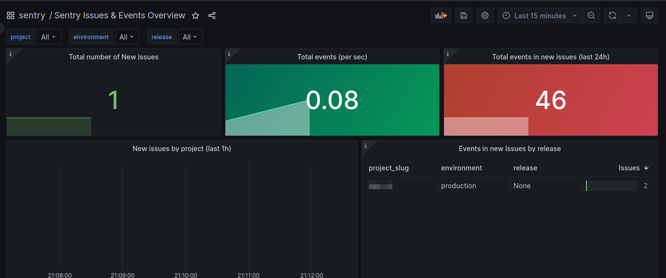Open the project All dropdown
Screen dimensions: 666x278
[x=48, y=37]
